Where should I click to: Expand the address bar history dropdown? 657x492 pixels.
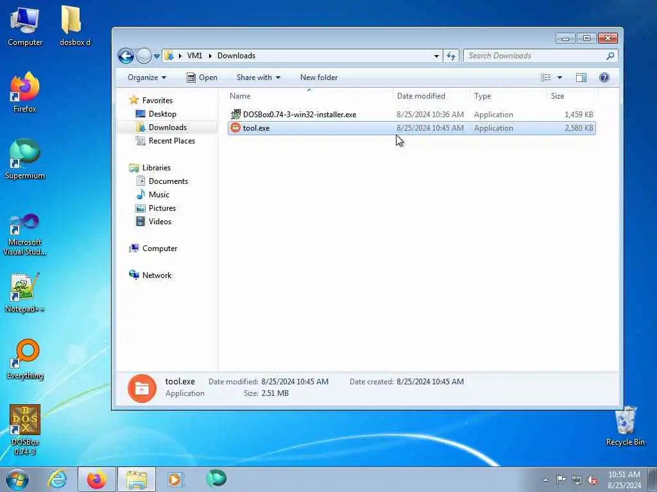[x=436, y=56]
